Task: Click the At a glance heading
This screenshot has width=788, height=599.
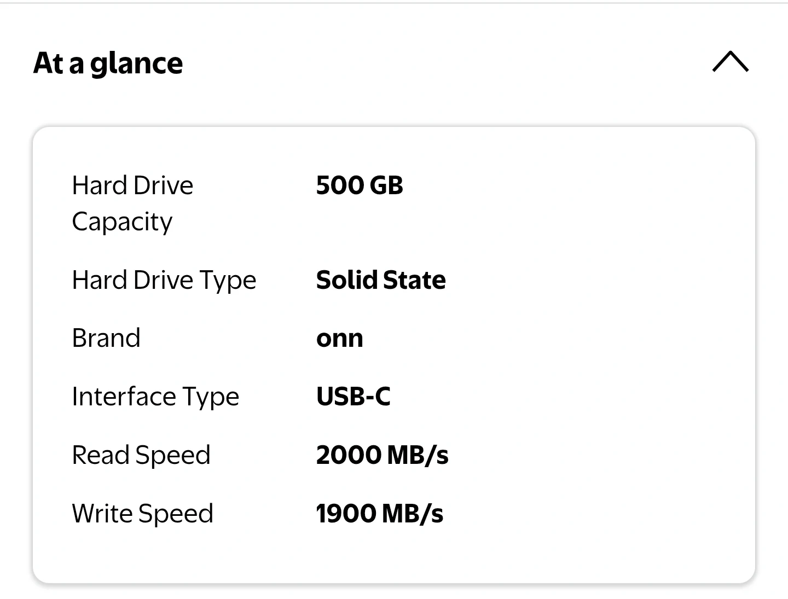Action: [108, 63]
